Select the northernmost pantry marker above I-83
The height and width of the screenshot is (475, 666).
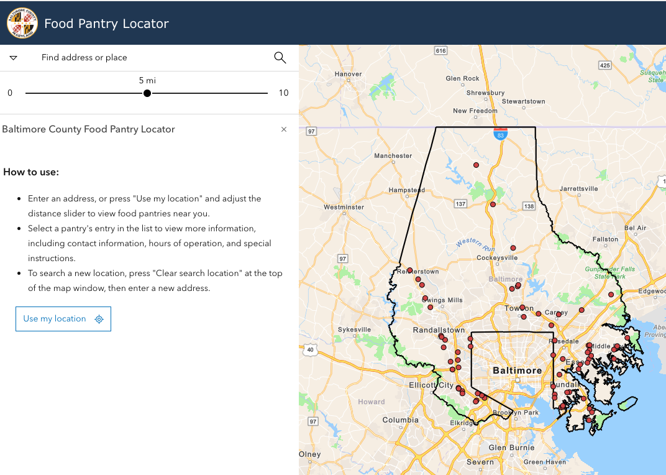(x=477, y=165)
